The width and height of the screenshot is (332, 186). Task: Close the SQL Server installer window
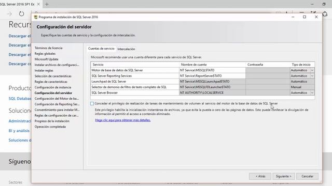[x=316, y=17]
